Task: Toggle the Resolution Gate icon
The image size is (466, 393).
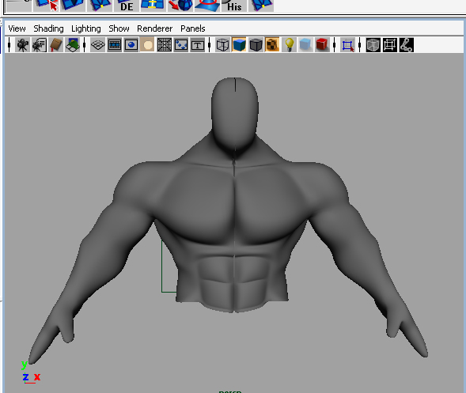Action: point(131,45)
